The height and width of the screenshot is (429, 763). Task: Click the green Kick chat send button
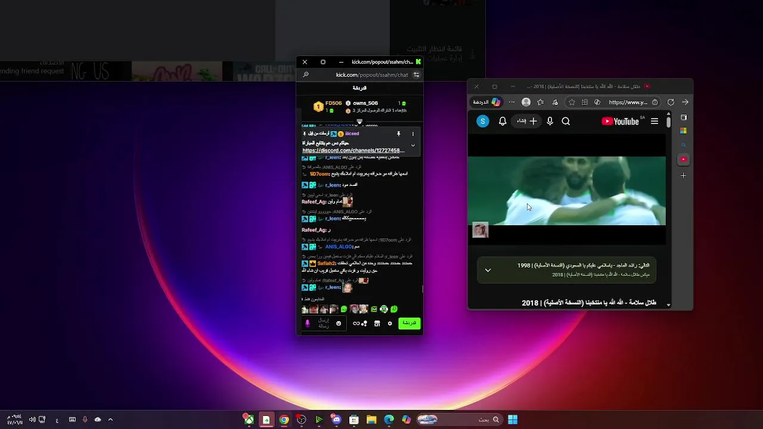click(x=409, y=323)
